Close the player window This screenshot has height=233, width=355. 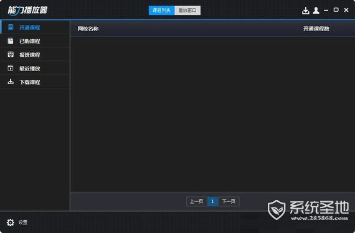point(346,10)
